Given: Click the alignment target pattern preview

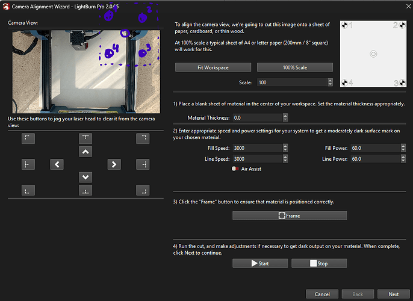Looking at the screenshot, I should pyautogui.click(x=373, y=54).
